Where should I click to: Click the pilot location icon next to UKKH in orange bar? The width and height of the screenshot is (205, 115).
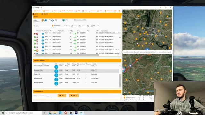pos(33,14)
